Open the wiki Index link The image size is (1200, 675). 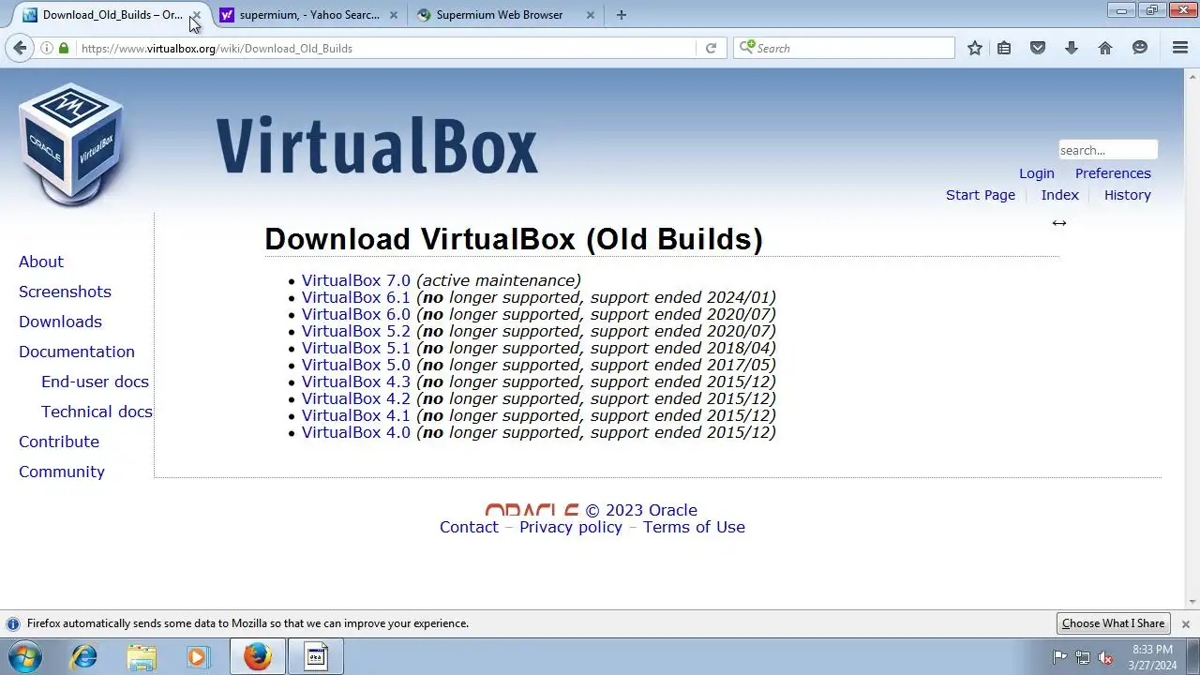tap(1060, 195)
